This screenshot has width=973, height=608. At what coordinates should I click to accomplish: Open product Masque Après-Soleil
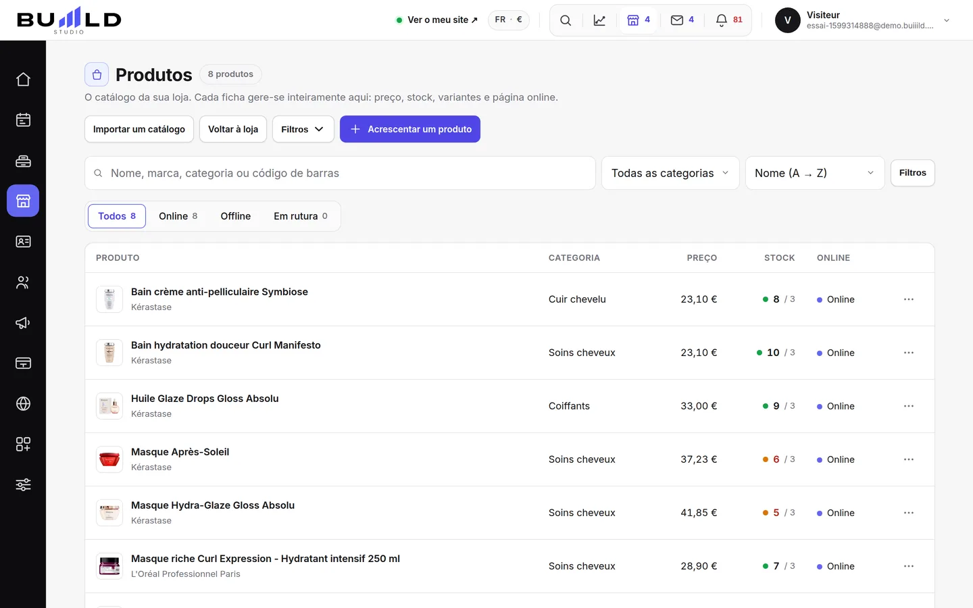pos(180,452)
